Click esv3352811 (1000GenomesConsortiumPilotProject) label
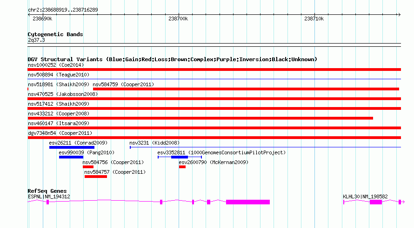This screenshot has width=414, height=228. coord(221,152)
